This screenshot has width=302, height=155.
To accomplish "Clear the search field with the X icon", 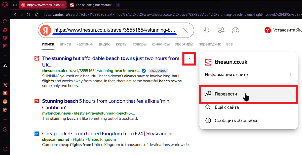I will click(185, 30).
